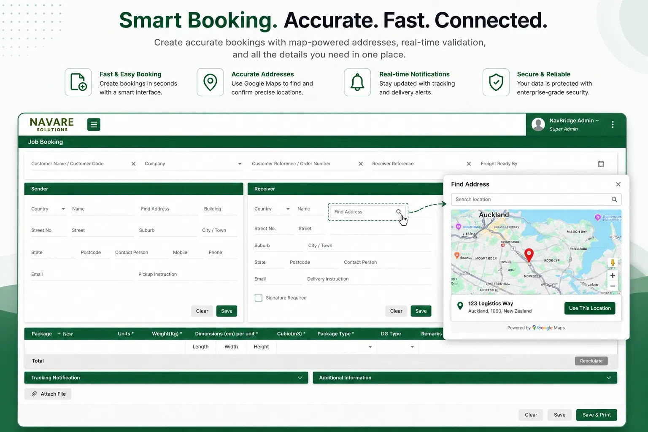Select the Street View pegman icon
Screen dimensions: 648x432
point(613,262)
